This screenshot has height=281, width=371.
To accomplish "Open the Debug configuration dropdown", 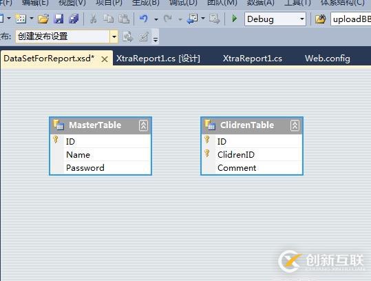I will pyautogui.click(x=302, y=19).
